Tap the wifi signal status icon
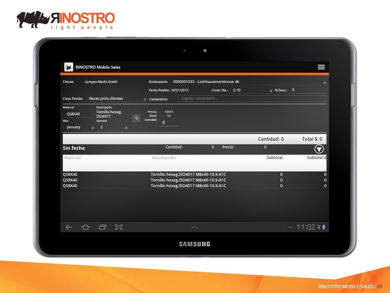The image size is (390, 293). (x=318, y=227)
